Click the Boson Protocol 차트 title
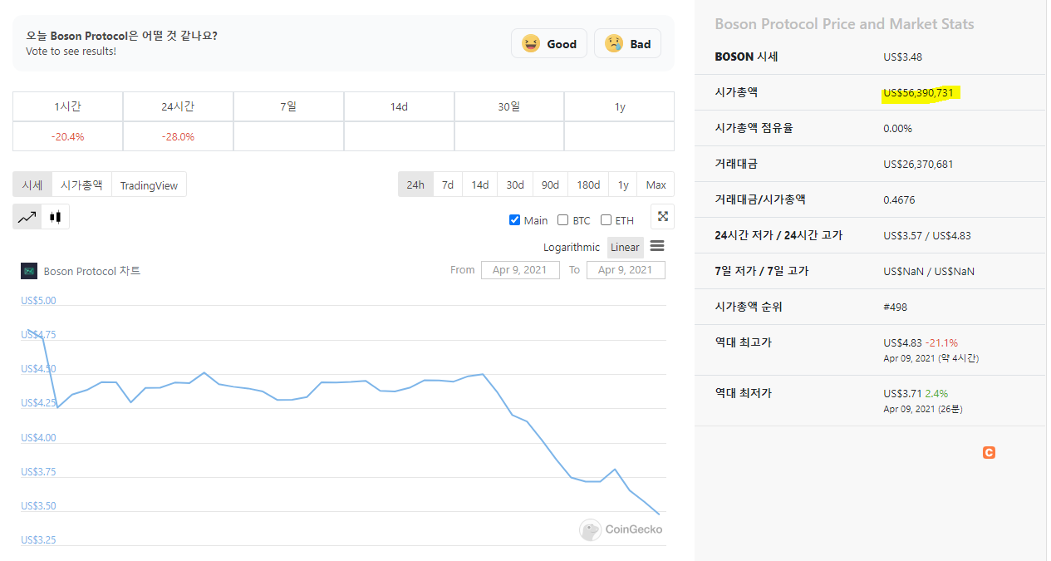 click(92, 271)
